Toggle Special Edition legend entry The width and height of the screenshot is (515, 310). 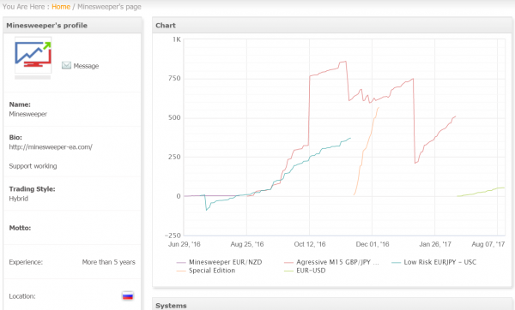(206, 271)
